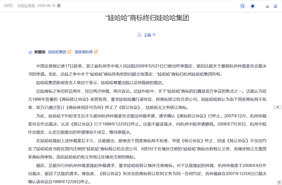The height and width of the screenshot is (185, 282).
Task: Click paragraph starting 达娃商标之争历时近两年
Action: point(147,99)
